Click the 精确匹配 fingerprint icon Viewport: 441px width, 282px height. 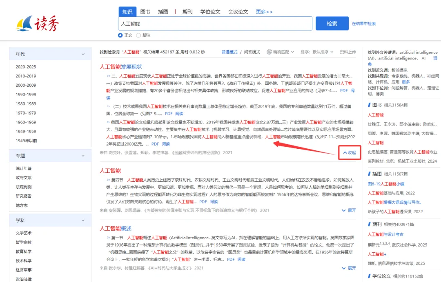click(269, 52)
